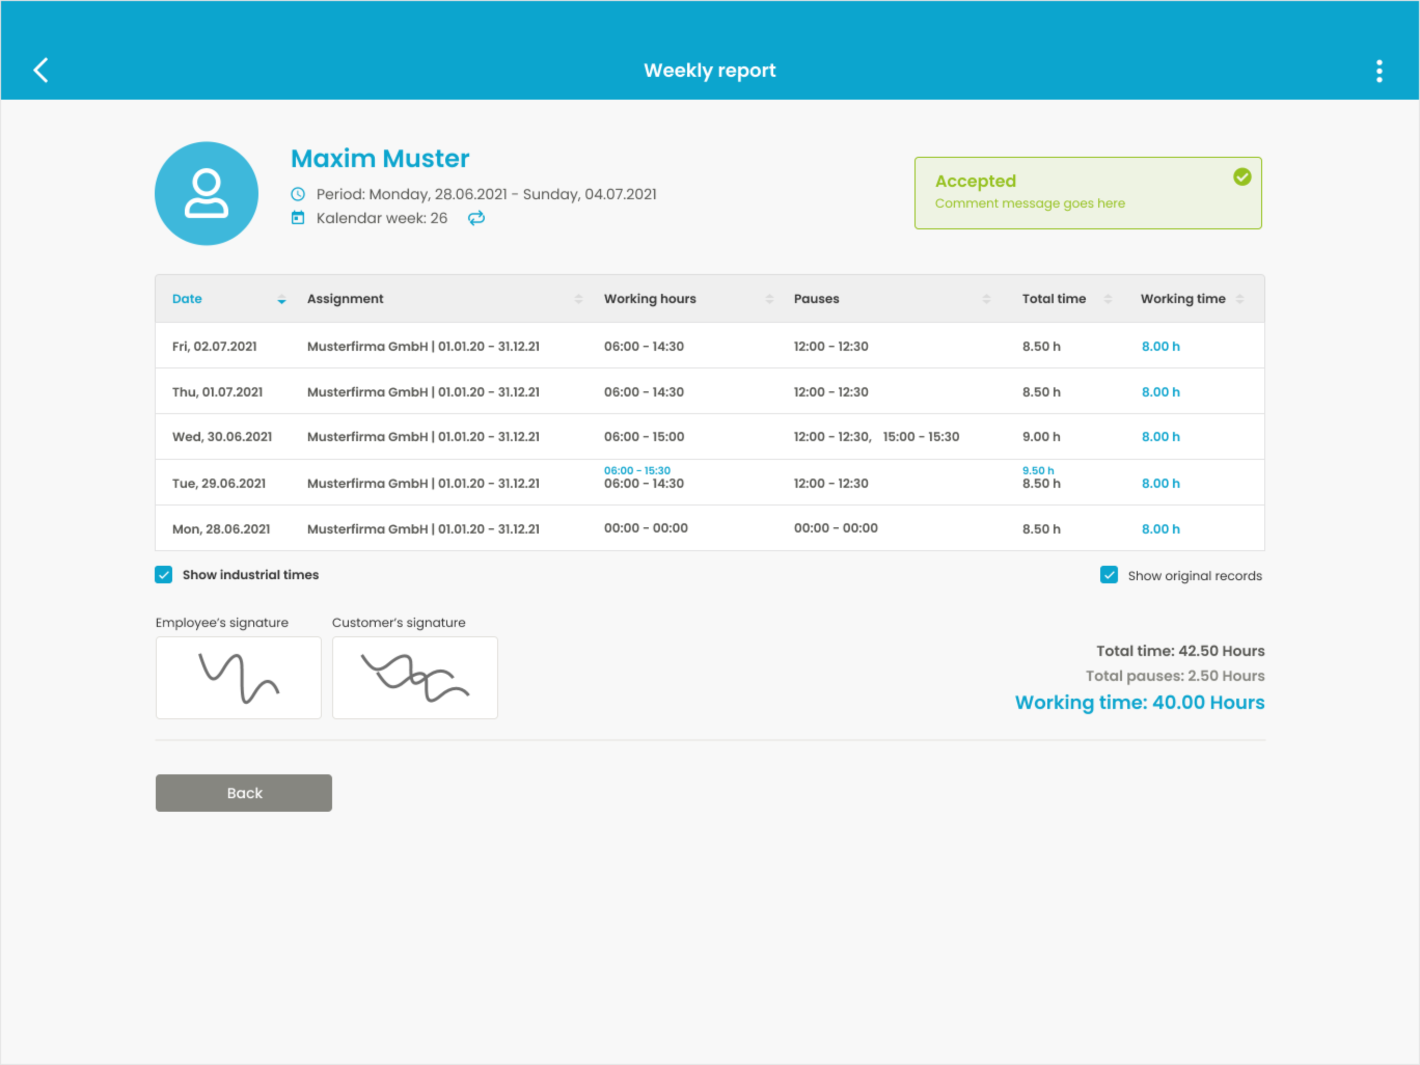Click the clock icon next to Period

[298, 194]
